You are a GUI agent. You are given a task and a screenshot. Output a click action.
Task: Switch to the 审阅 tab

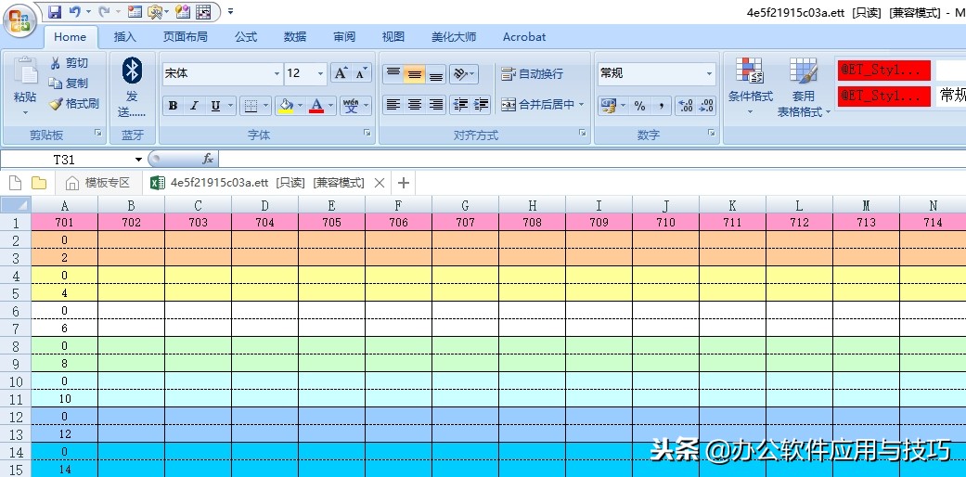(344, 37)
